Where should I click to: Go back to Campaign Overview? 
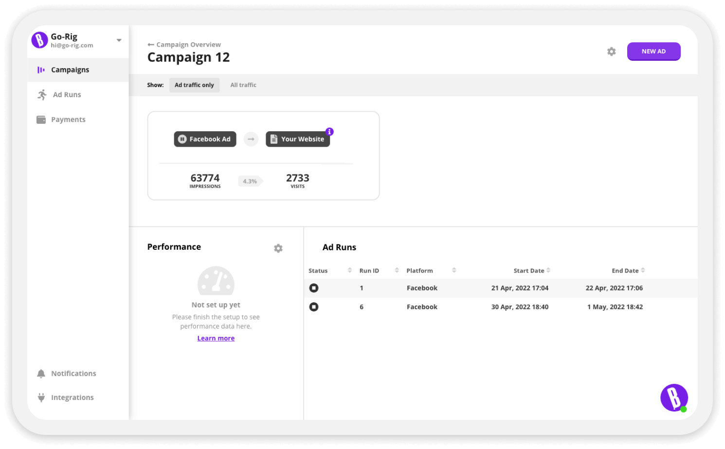click(x=184, y=45)
